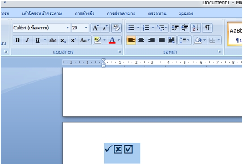Toggle Superscript formatting
This screenshot has height=164, width=244.
click(x=73, y=40)
